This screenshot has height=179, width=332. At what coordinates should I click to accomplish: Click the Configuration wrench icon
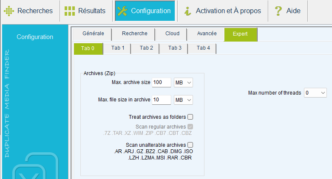tap(122, 11)
